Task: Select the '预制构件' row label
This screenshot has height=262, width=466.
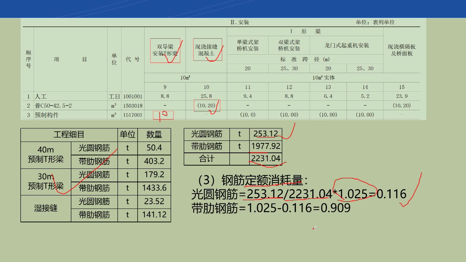Action: (47, 115)
